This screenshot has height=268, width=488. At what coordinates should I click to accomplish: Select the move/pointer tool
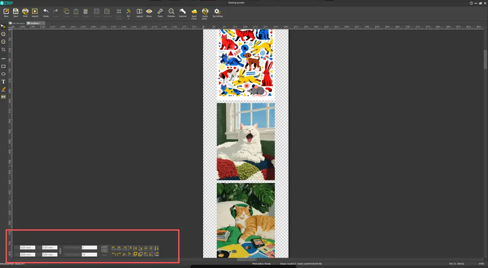click(x=3, y=26)
